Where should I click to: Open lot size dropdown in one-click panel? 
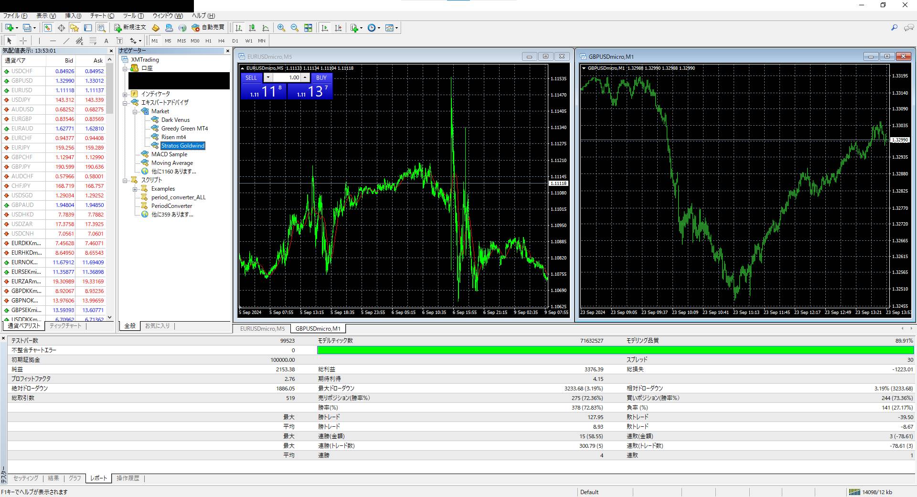point(268,77)
